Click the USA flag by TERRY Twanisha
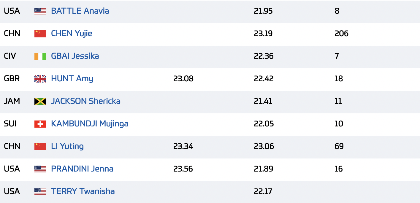This screenshot has width=420, height=203. pyautogui.click(x=40, y=192)
